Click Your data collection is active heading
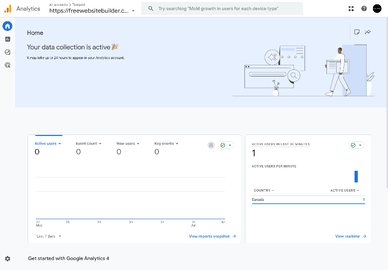This screenshot has width=388, height=270. [x=68, y=47]
